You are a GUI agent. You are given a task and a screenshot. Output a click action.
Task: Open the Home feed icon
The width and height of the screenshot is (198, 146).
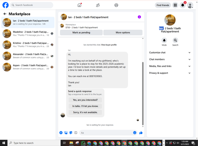tap(79, 5)
